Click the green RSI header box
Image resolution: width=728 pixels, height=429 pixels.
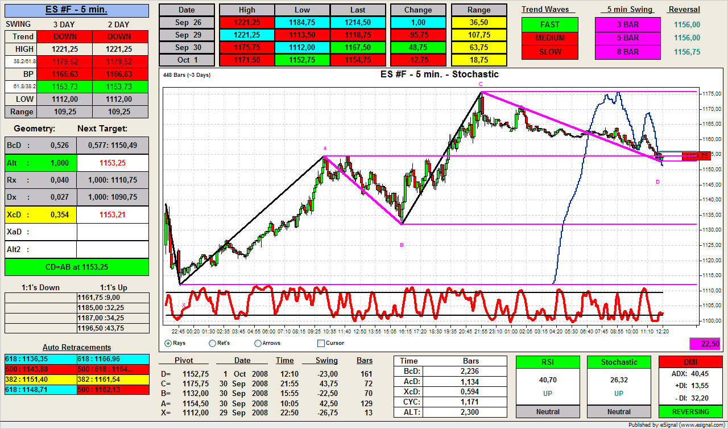pos(548,362)
